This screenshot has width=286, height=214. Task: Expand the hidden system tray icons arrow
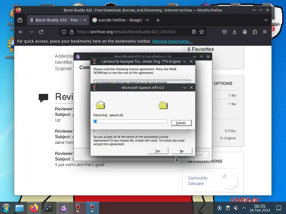(x=244, y=208)
